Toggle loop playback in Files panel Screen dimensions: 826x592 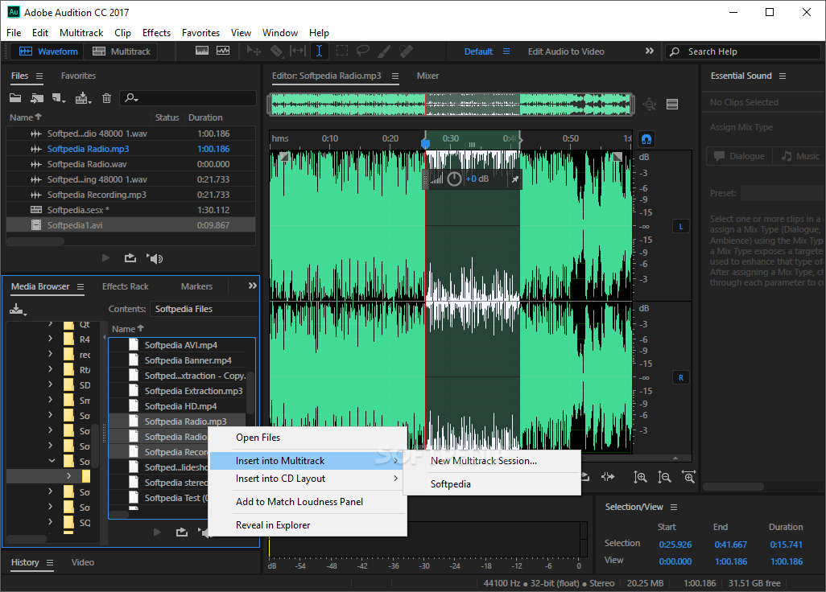(130, 258)
